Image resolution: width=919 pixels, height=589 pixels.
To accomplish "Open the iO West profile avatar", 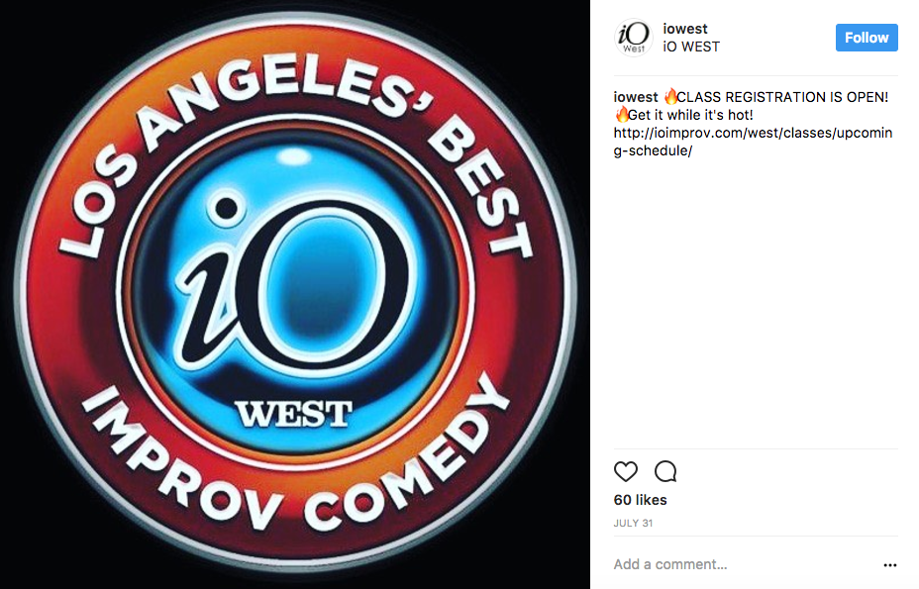I will click(633, 38).
